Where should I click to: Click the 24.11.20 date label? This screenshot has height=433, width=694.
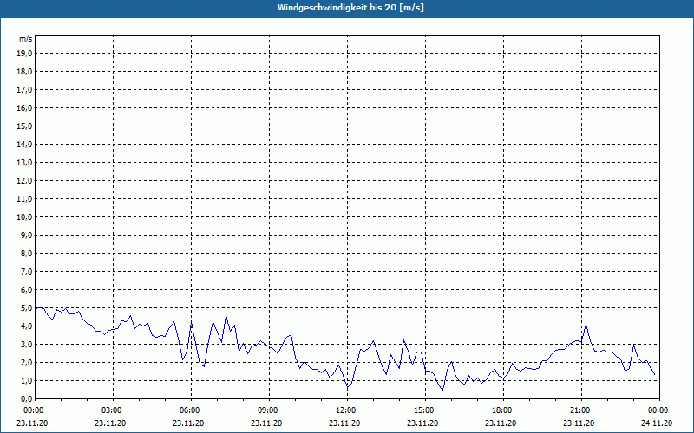pyautogui.click(x=657, y=423)
